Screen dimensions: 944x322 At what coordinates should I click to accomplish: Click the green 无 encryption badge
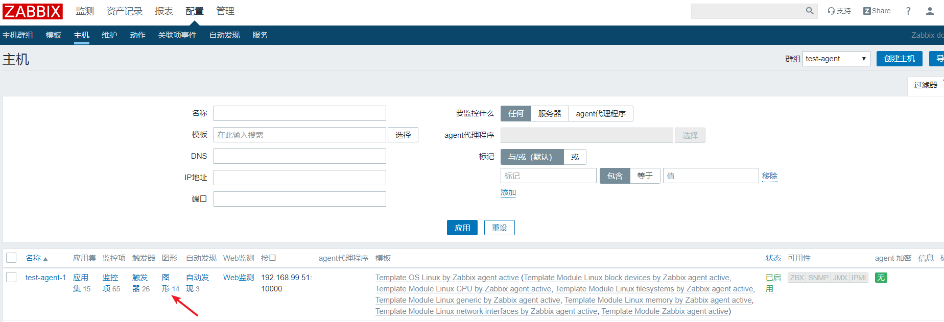coord(881,278)
